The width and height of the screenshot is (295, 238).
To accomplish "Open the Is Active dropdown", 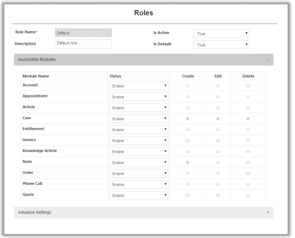I will point(221,33).
